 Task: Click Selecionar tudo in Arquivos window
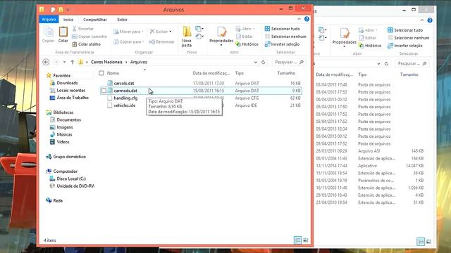(x=282, y=29)
